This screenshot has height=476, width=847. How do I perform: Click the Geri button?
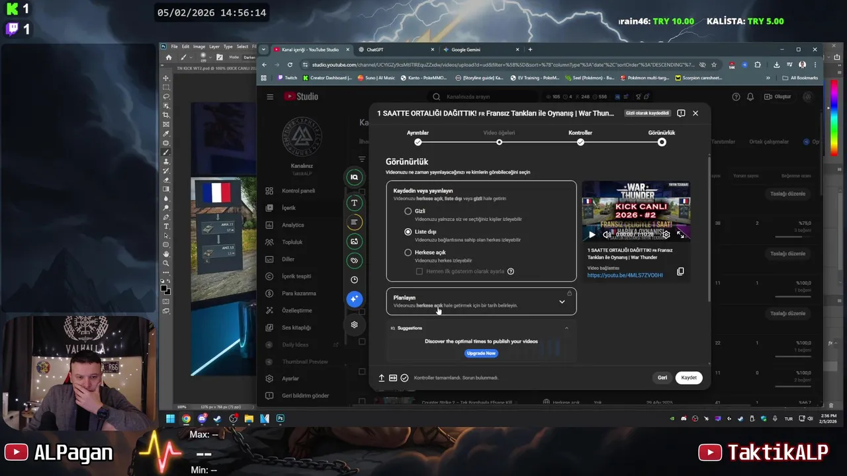click(662, 377)
